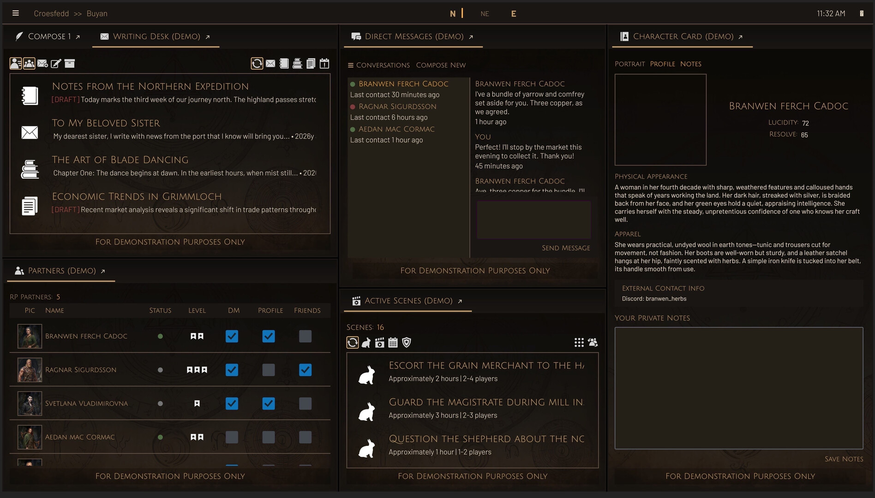
Task: Click the people swap icon in Active Scenes
Action: [x=593, y=342]
